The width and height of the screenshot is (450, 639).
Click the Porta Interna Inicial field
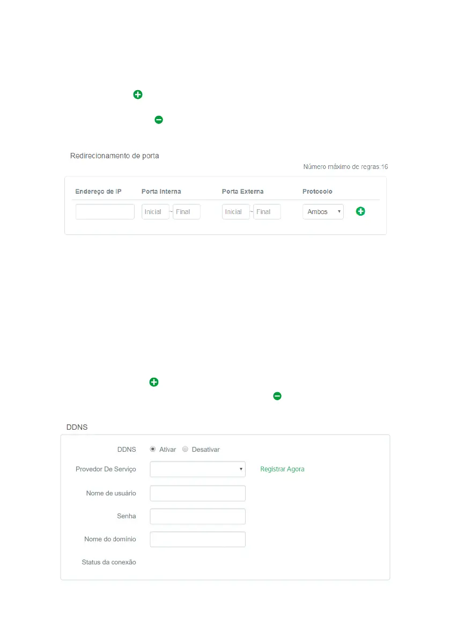[155, 211]
